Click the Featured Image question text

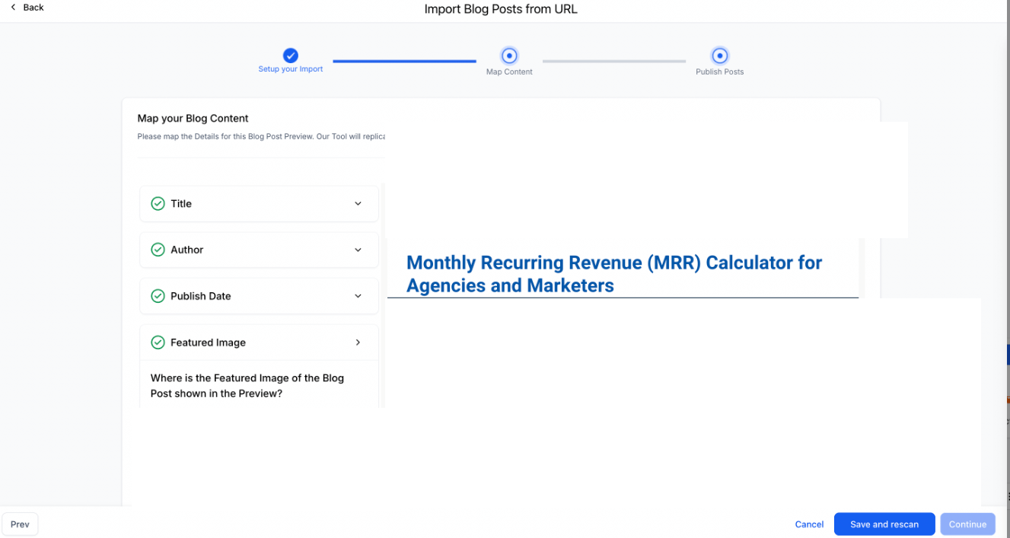(247, 386)
